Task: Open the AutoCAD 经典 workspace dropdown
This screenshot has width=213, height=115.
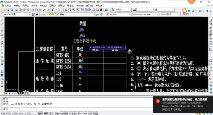Action: [x=17, y=14]
